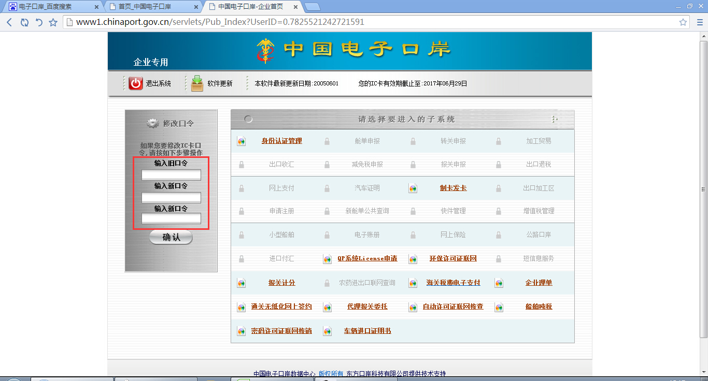Screen dimensions: 708x381
Task: Click the star icon in address bar
Action: click(683, 22)
